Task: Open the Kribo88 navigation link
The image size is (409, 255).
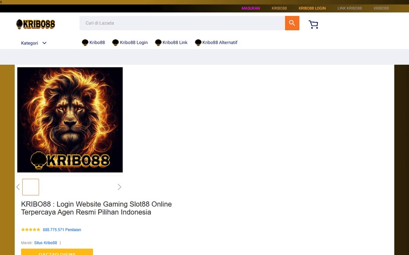Action: pos(97,42)
